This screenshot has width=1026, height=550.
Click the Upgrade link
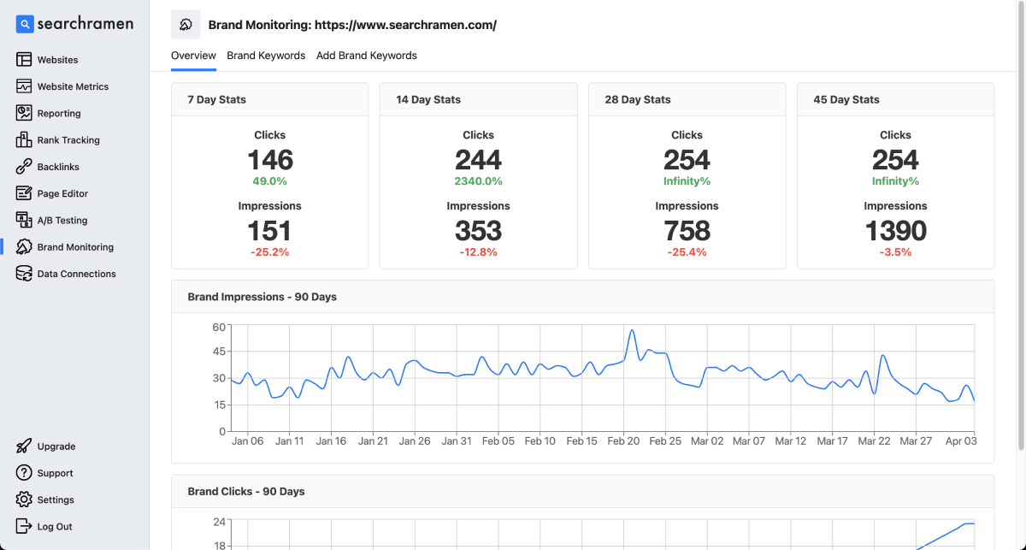pos(56,447)
